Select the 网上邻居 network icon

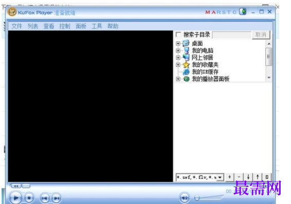186,58
